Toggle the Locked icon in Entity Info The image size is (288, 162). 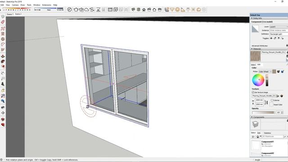pos(275,38)
